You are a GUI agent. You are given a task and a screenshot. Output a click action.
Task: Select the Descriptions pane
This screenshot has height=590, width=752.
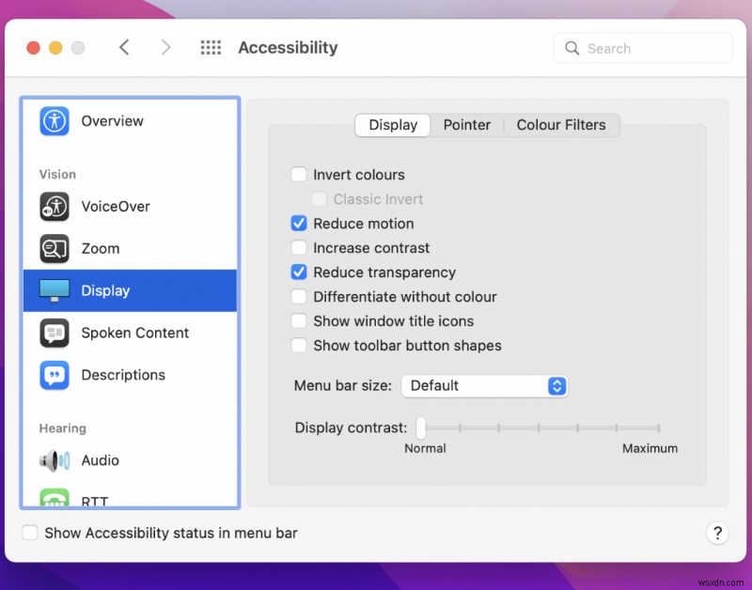coord(122,375)
